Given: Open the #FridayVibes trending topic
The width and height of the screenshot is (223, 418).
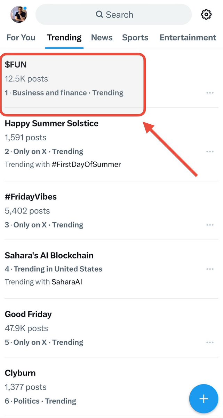Looking at the screenshot, I should 31,197.
